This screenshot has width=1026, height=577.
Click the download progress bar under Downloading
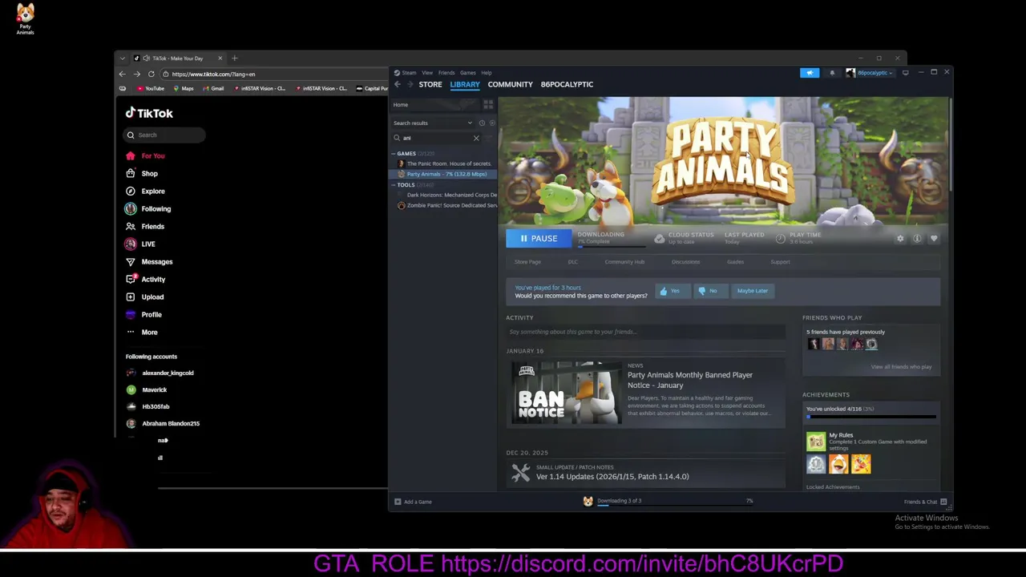pyautogui.click(x=613, y=246)
